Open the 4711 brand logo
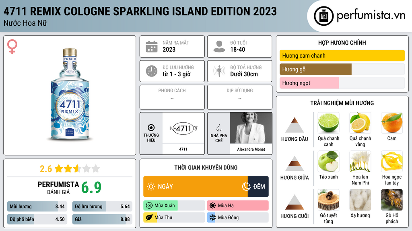 point(183,128)
